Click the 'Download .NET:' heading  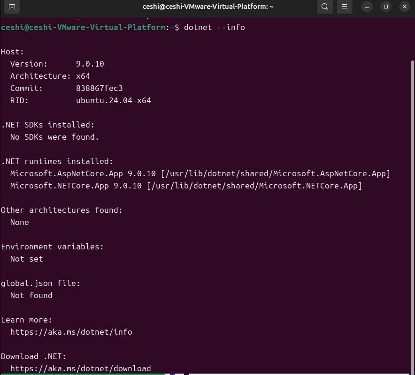point(34,356)
